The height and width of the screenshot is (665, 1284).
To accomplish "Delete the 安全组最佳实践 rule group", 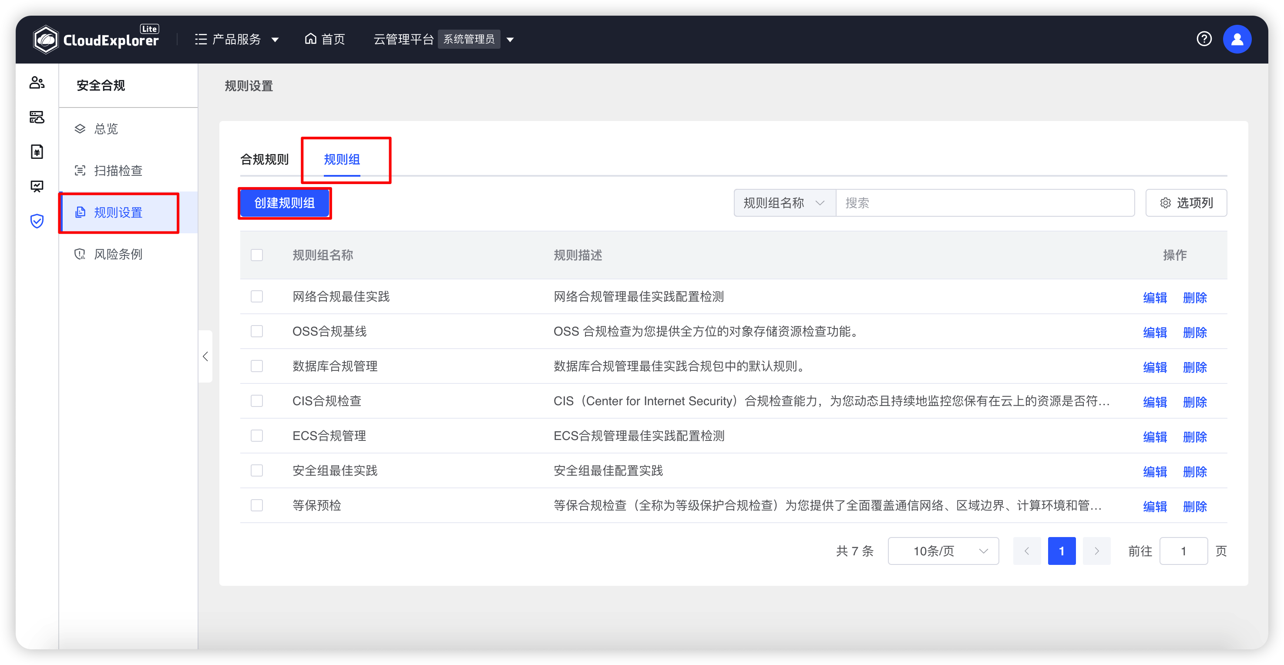I will (x=1195, y=472).
